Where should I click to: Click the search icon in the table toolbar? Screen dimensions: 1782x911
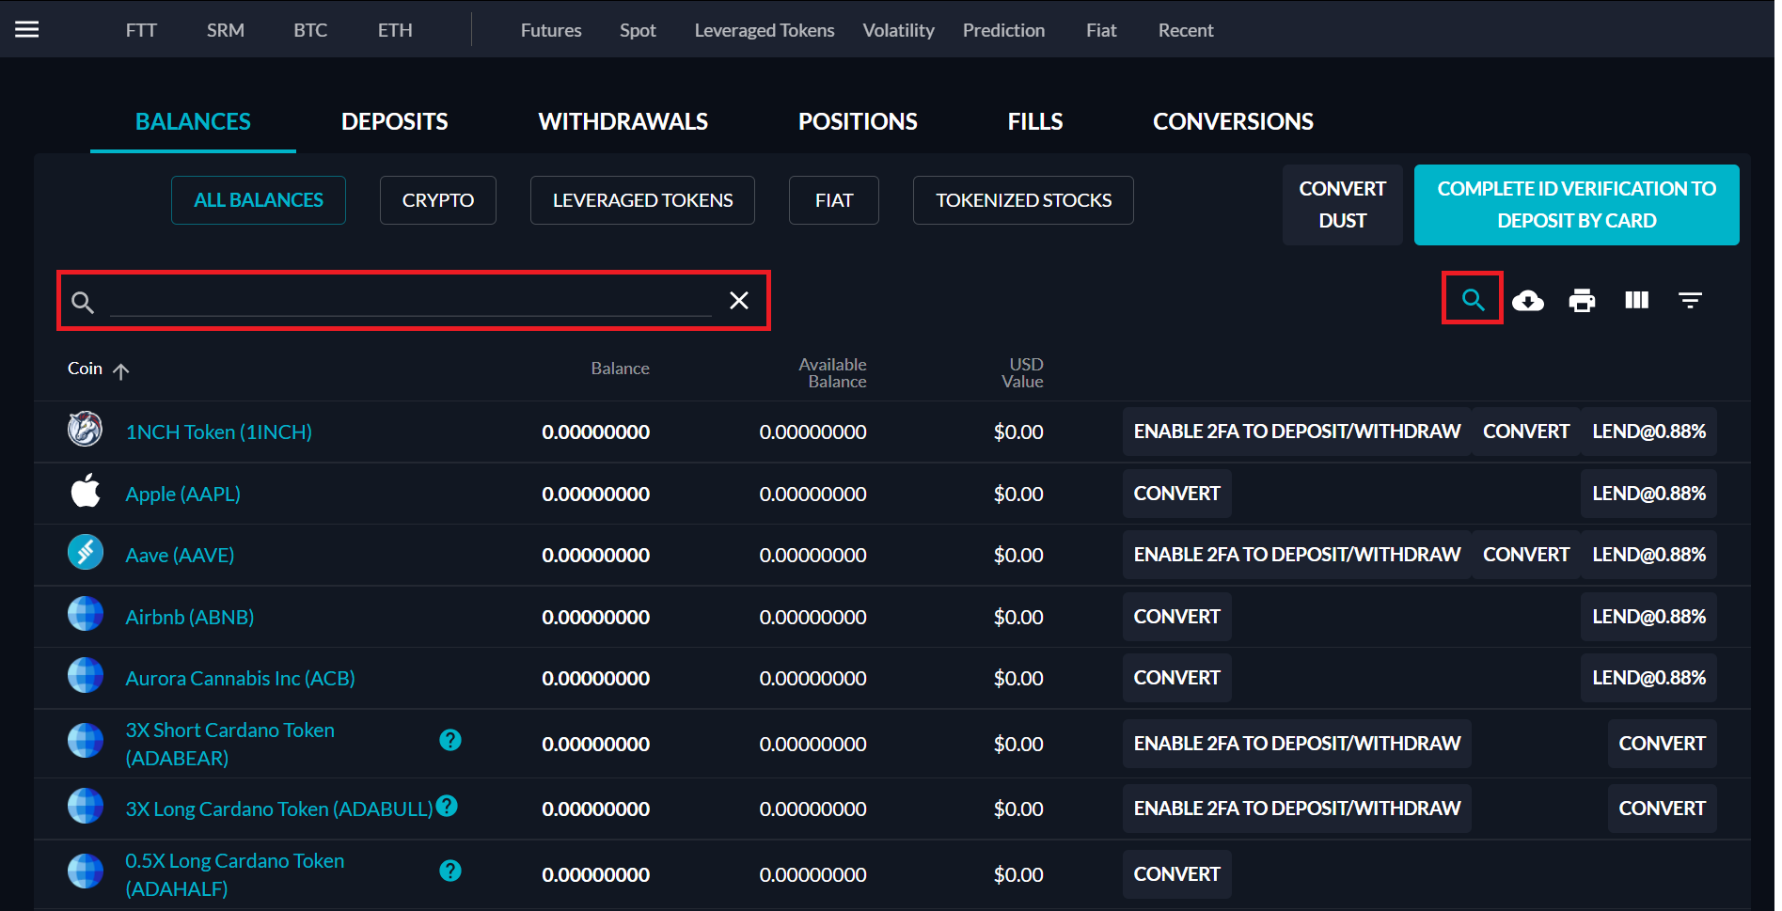tap(1473, 300)
